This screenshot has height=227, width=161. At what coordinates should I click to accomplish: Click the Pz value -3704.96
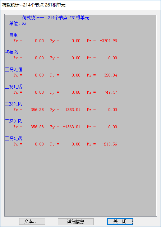tap(108, 41)
